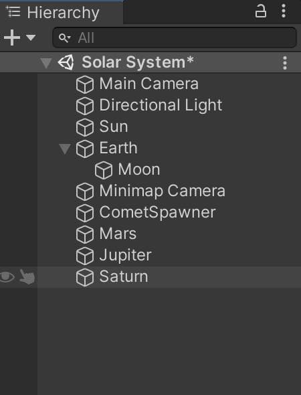
Task: Click the cube icon beside Minimap Camera
Action: pos(85,191)
